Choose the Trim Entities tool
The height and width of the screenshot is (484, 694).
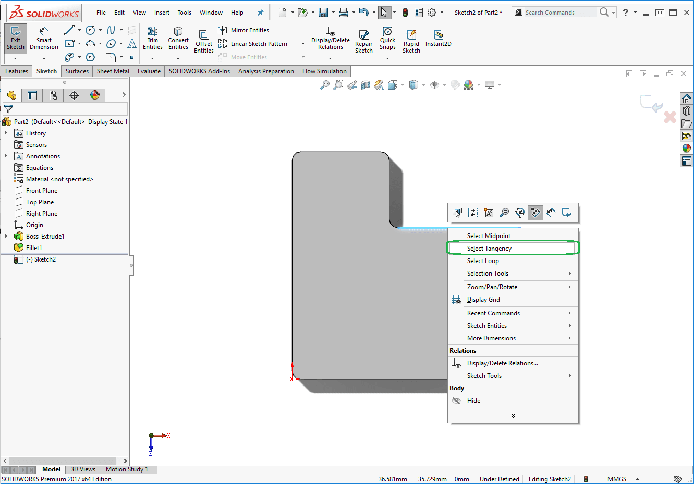point(152,39)
